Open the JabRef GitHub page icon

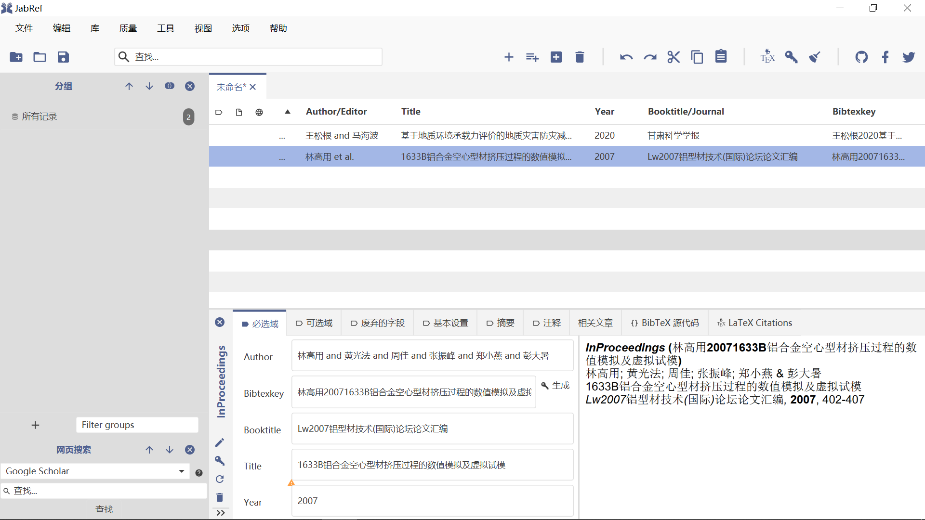(861, 57)
